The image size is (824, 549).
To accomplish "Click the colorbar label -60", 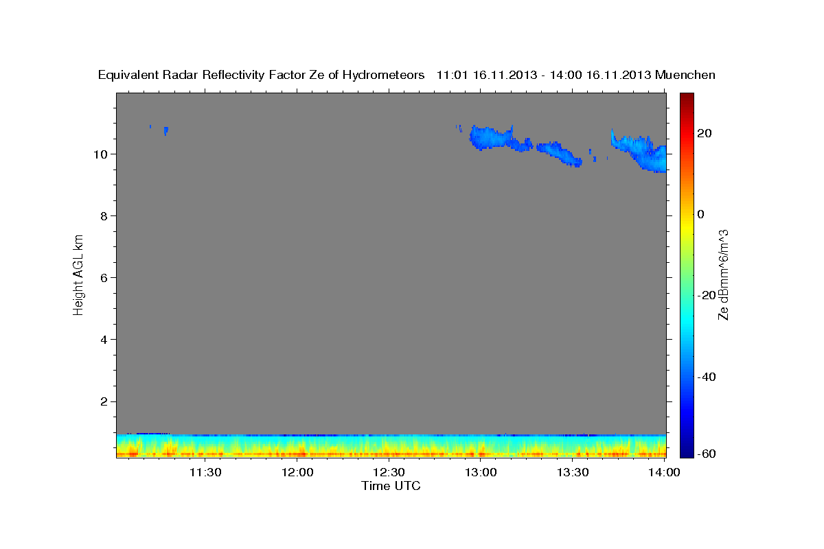I will (707, 454).
